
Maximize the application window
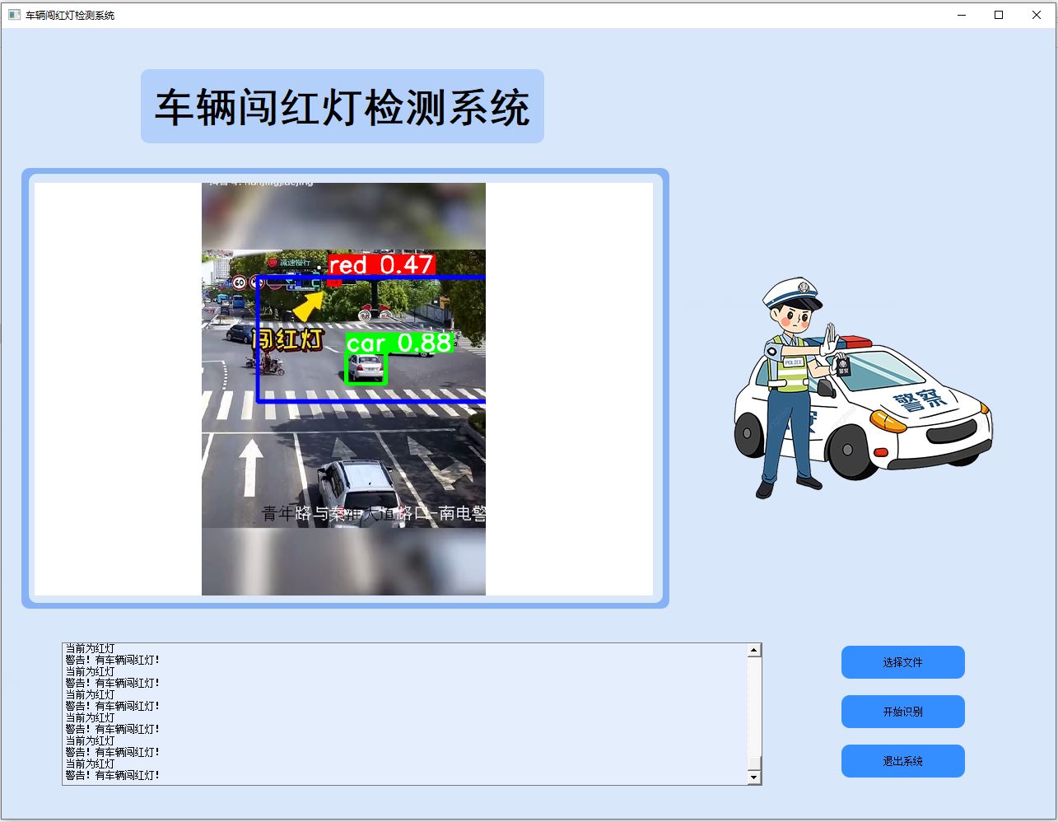point(999,15)
